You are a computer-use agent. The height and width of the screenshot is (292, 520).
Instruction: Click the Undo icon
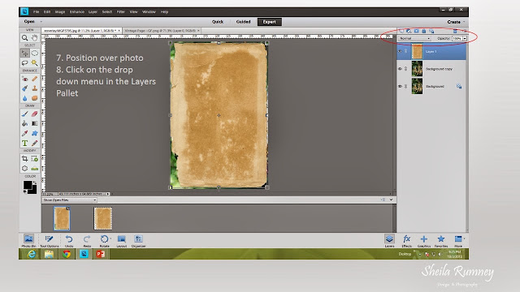point(69,241)
